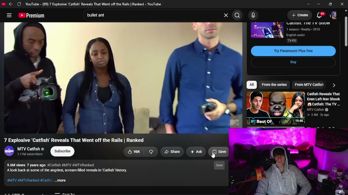Go to YouTube Premium home logo
Viewport: 348px width, 195px height.
pos(31,15)
